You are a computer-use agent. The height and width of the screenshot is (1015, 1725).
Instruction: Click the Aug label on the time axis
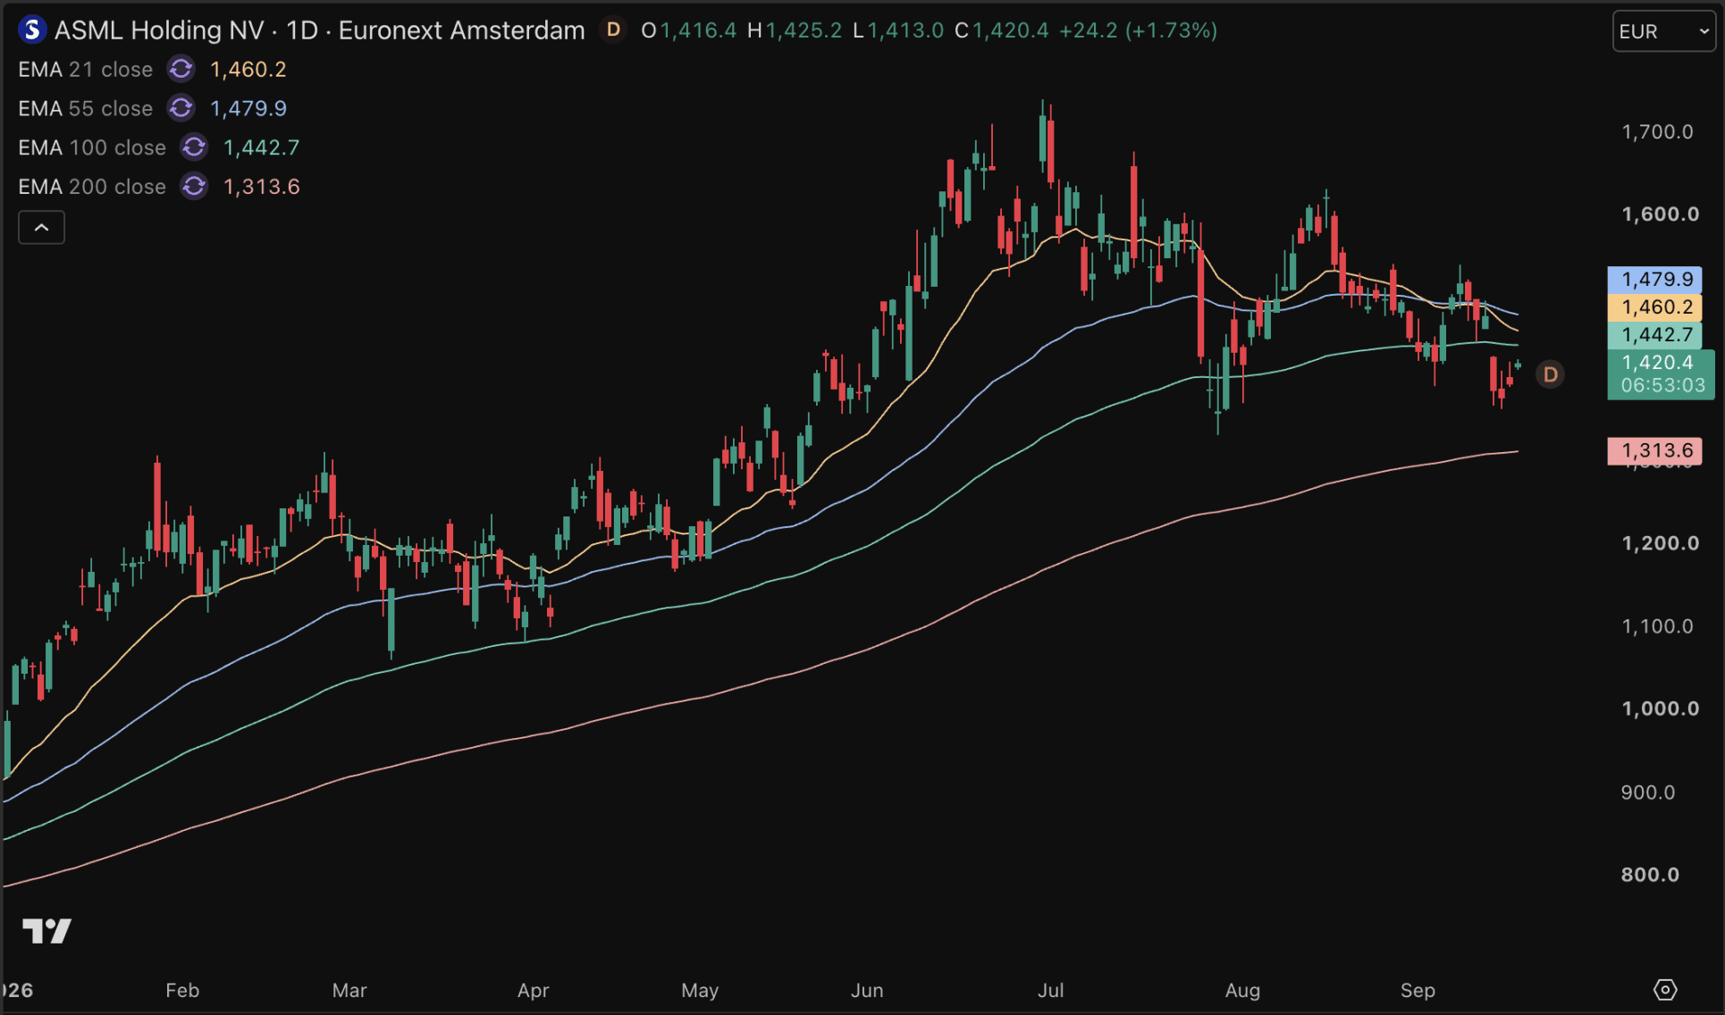[1242, 990]
